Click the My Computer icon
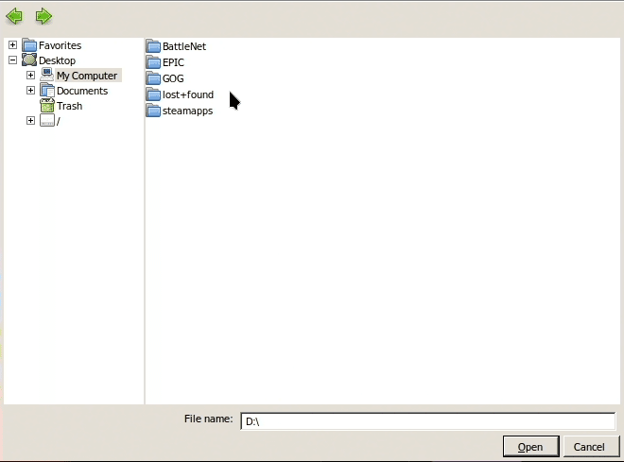The height and width of the screenshot is (462, 624). point(47,75)
